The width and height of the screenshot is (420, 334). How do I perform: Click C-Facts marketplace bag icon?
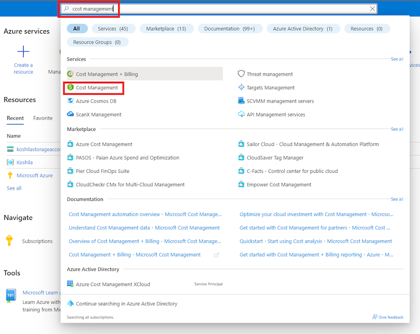click(241, 170)
